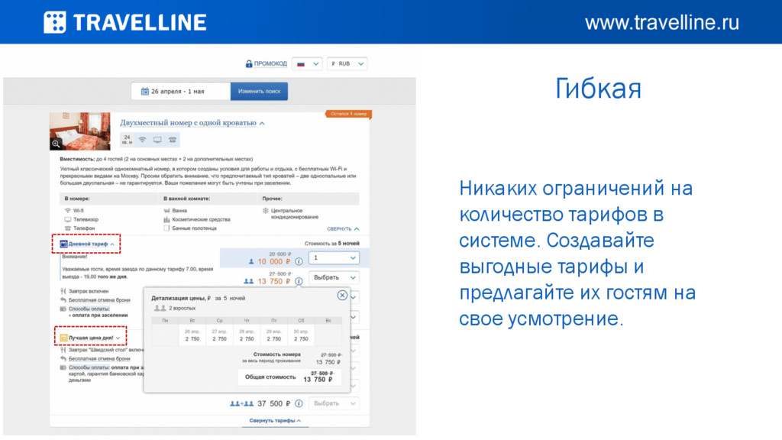Open the ПРОМОКОД promo code link
The width and height of the screenshot is (782, 440).
pos(270,64)
